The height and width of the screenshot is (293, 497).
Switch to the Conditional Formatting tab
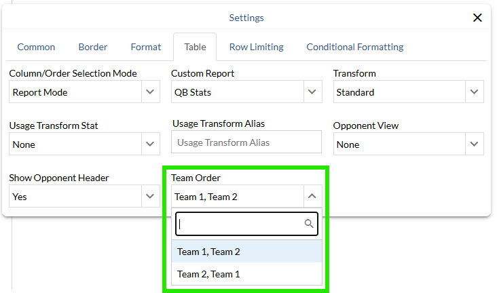(355, 47)
